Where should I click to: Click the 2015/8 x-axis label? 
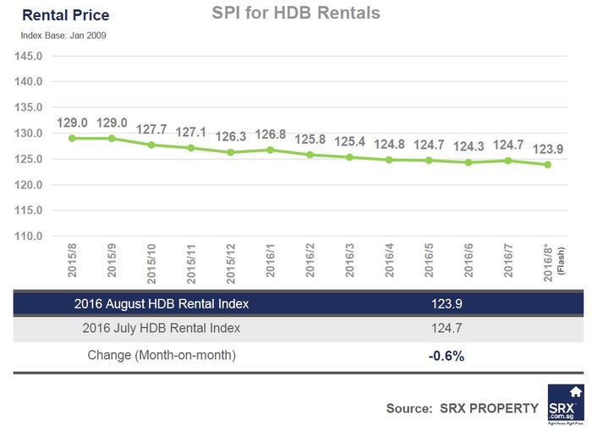click(72, 260)
